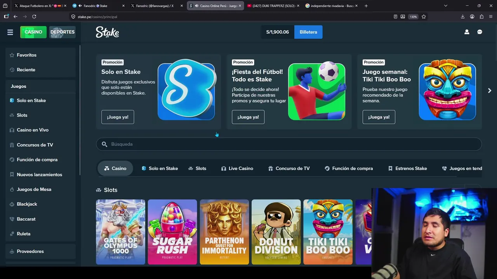The height and width of the screenshot is (279, 497).
Task: Open the Tiki Tiki Boo Boo slot thumbnail
Action: [328, 232]
